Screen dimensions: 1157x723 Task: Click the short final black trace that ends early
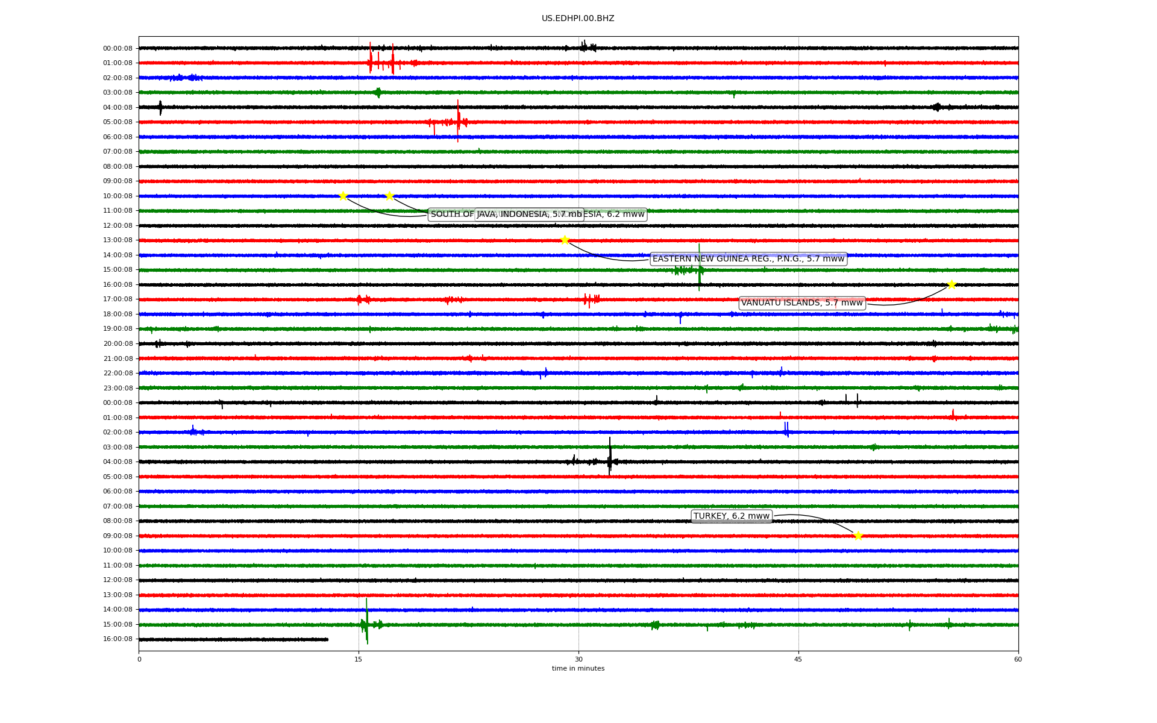(234, 639)
